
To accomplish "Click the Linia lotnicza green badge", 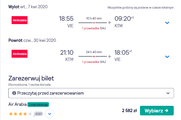I will pos(38,105).
